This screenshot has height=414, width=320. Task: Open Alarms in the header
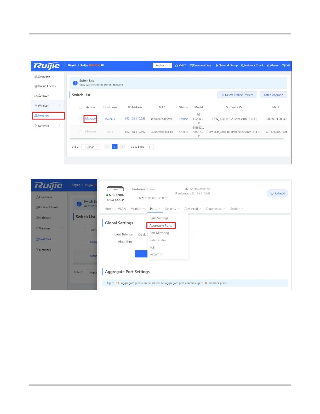(x=273, y=66)
